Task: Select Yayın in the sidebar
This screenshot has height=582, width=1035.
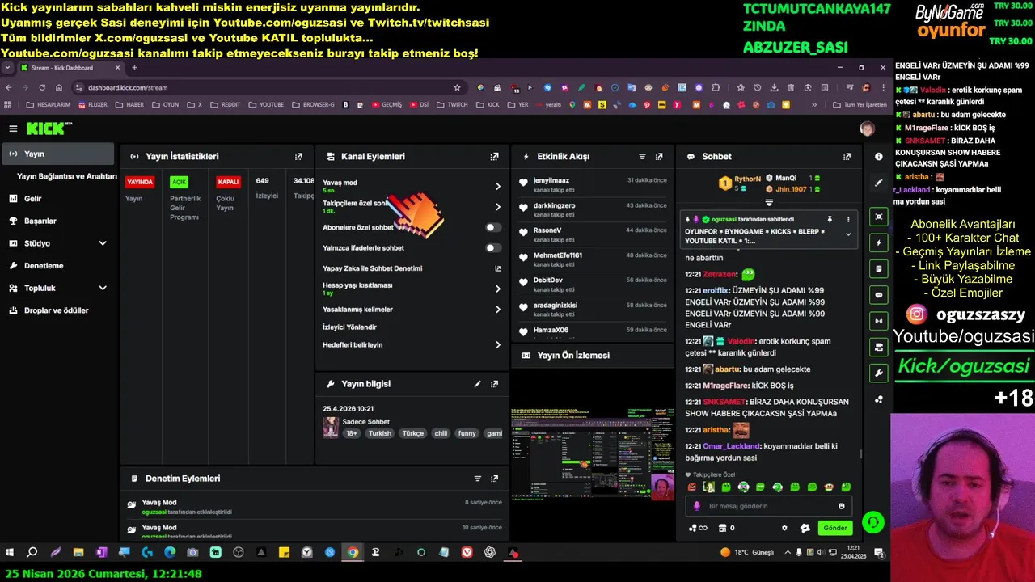Action: (x=58, y=154)
